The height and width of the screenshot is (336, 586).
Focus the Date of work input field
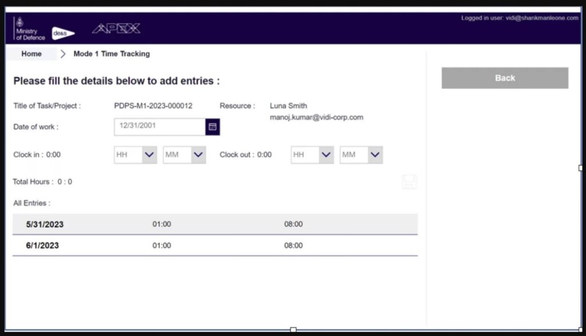pyautogui.click(x=160, y=127)
